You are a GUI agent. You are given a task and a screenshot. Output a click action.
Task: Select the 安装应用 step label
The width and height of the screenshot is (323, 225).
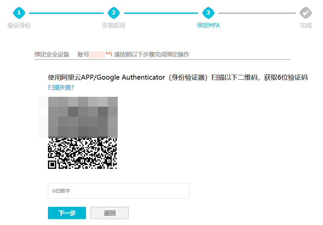113,25
